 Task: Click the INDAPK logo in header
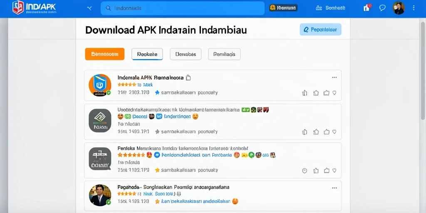pos(34,7)
